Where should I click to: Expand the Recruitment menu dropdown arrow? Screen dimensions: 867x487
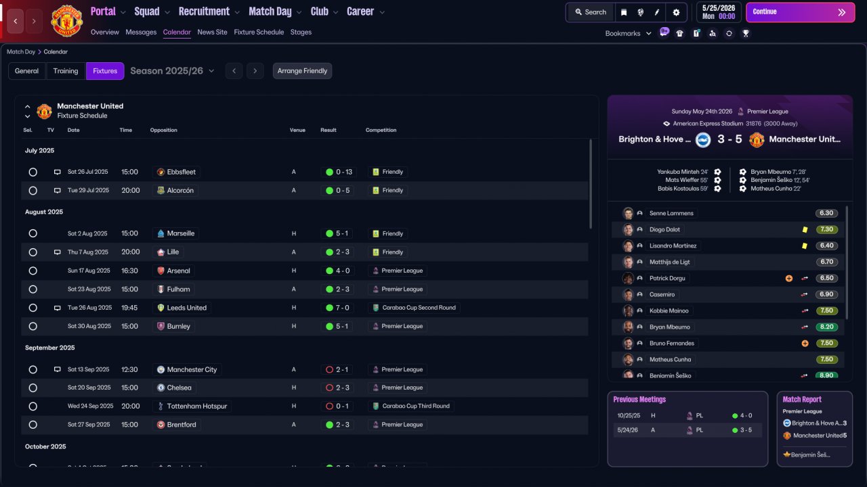click(x=236, y=12)
